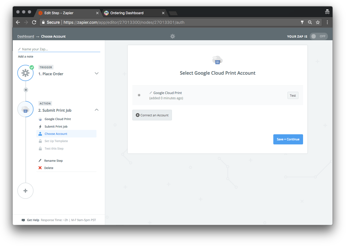Screen dimensions: 349x246
Task: Click the Add a note link
Action: [26, 56]
